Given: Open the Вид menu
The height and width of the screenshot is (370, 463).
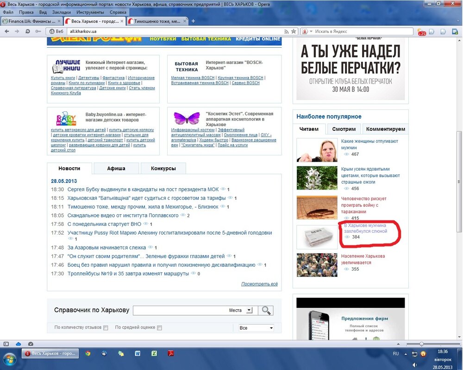Looking at the screenshot, I should (x=43, y=12).
